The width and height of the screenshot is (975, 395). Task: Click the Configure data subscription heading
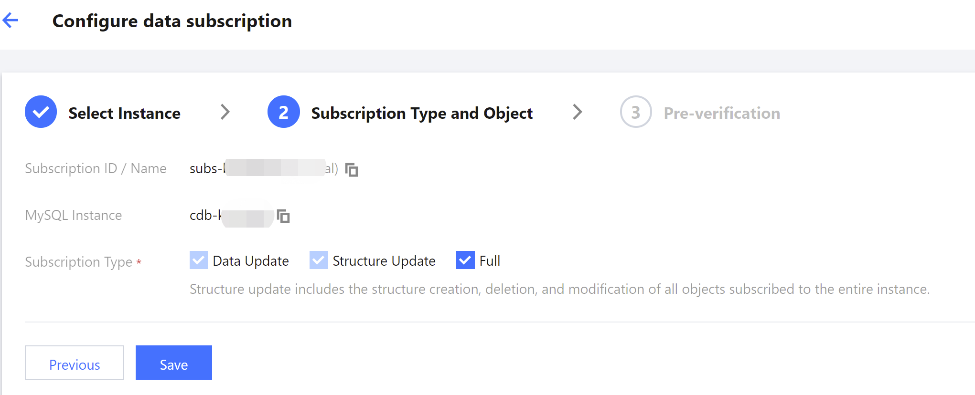click(172, 21)
